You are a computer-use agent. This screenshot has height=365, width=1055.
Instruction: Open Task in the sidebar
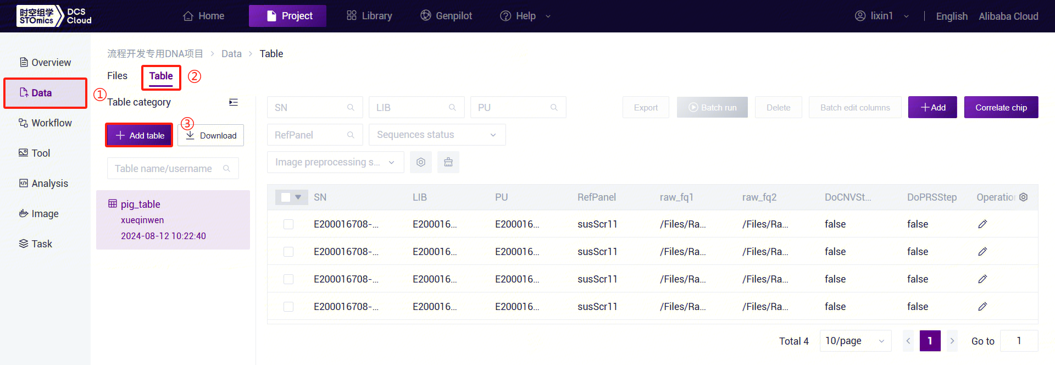point(35,244)
